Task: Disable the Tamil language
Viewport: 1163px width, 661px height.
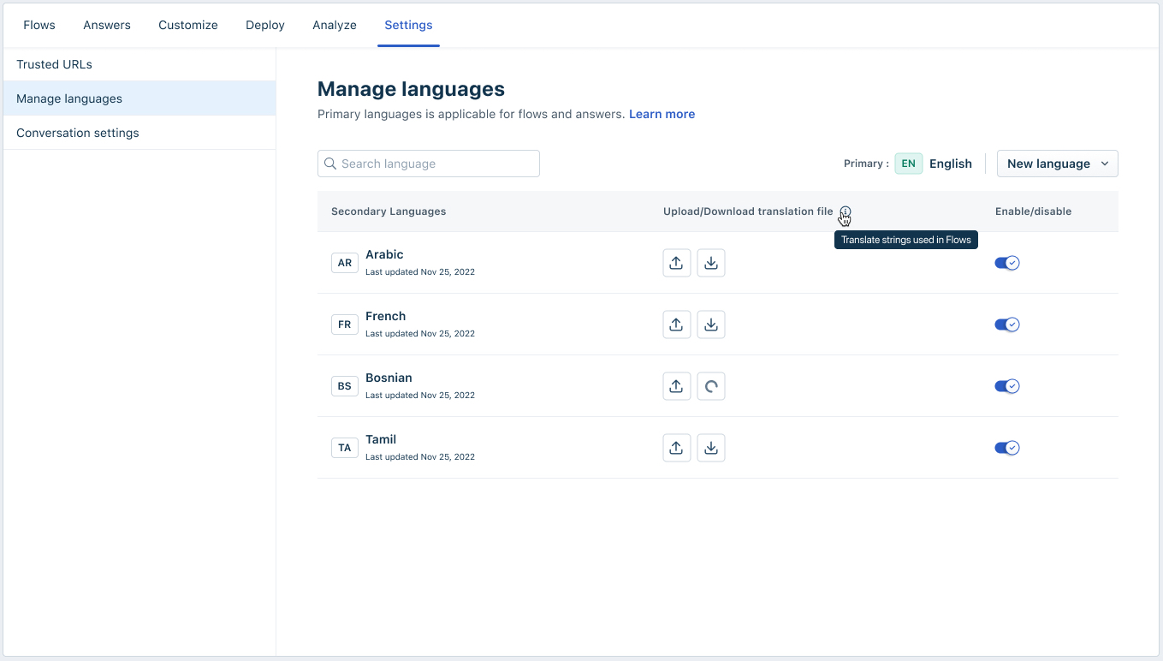Action: pos(1007,448)
